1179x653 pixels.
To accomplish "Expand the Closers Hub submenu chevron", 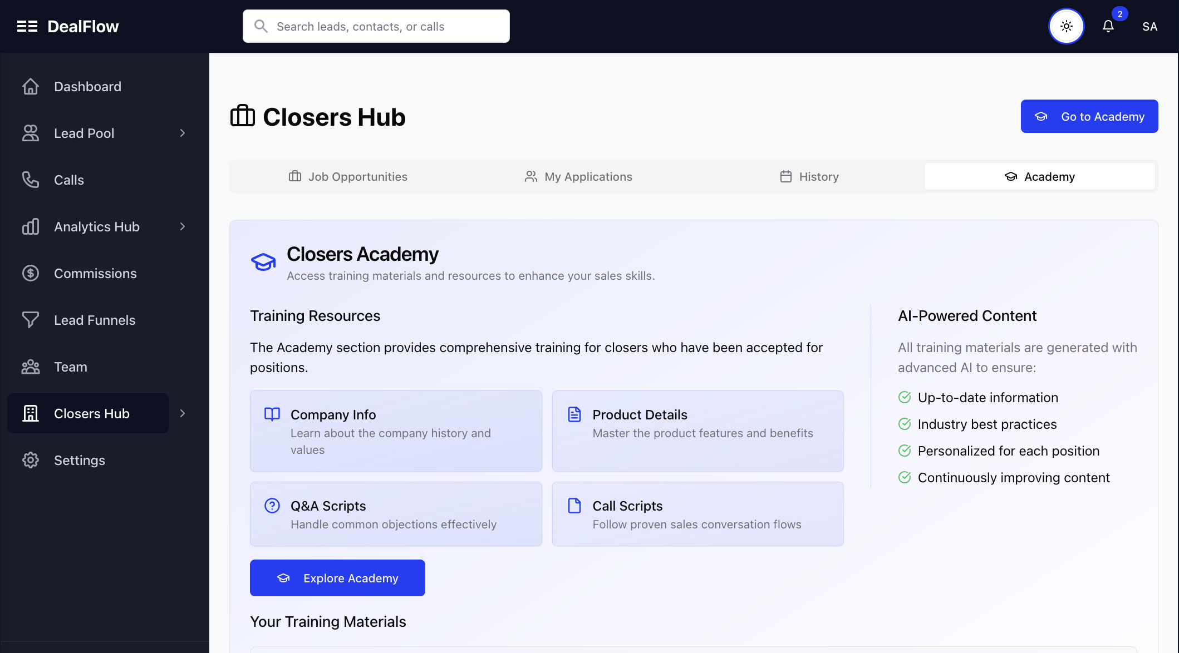I will tap(183, 413).
